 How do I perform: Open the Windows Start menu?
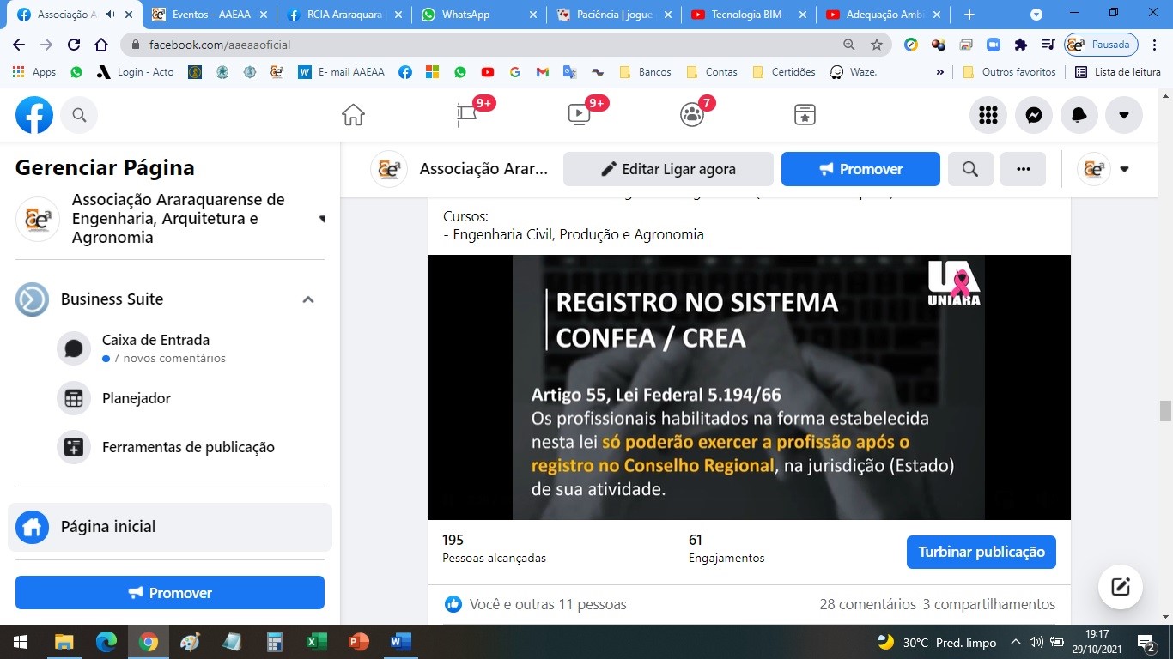coord(20,642)
